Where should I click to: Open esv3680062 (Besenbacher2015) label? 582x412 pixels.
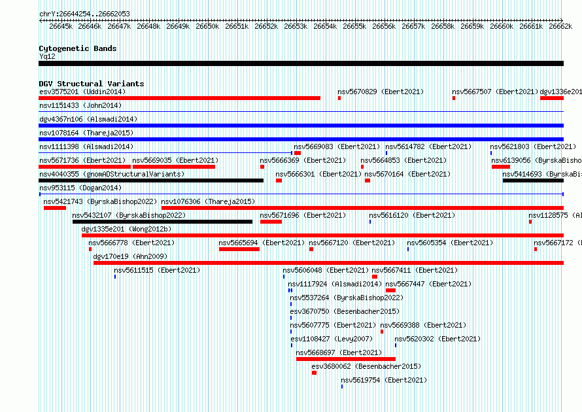point(366,366)
